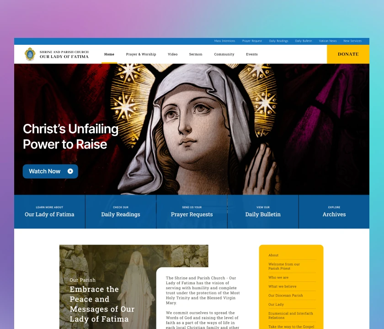The height and width of the screenshot is (329, 384).
Task: Click the play icon in Watch Now button
Action: coord(70,171)
